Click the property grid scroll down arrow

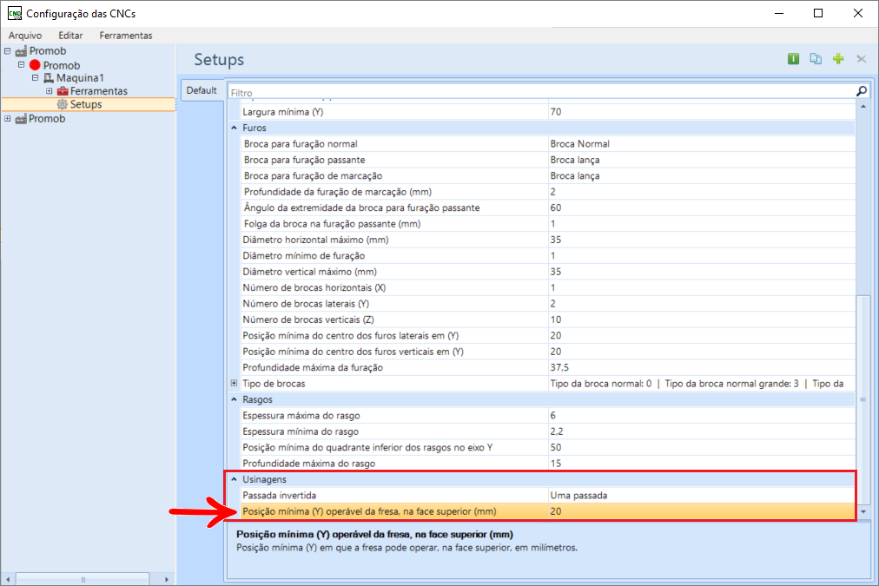coord(863,511)
